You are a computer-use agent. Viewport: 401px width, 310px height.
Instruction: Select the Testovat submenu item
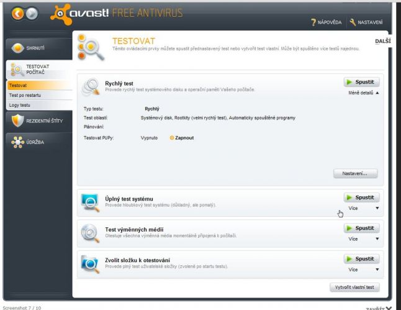(40, 86)
